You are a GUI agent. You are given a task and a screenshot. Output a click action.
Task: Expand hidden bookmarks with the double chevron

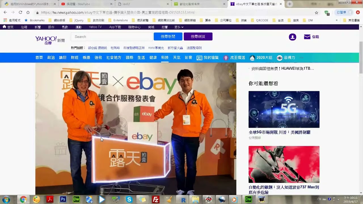[337, 20]
